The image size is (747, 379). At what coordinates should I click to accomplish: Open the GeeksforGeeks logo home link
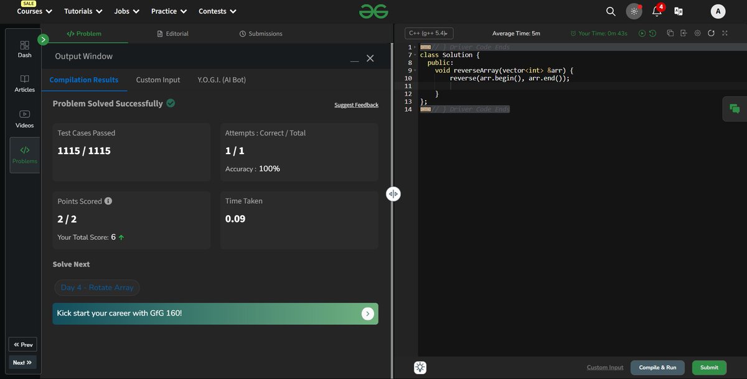tap(373, 11)
